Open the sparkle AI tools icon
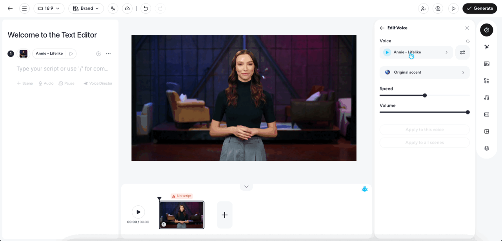Screen dimensions: 502x241 pos(487,47)
